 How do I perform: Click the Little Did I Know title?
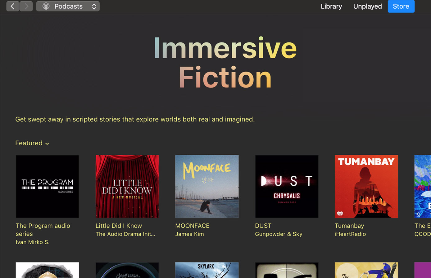pyautogui.click(x=119, y=226)
